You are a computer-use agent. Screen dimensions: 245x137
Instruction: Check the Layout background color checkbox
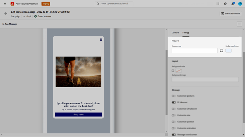pyautogui.click(x=173, y=71)
